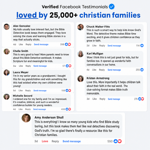Open Alex Gonzalez's profile picture
150x150 pixels.
pos(7,27)
